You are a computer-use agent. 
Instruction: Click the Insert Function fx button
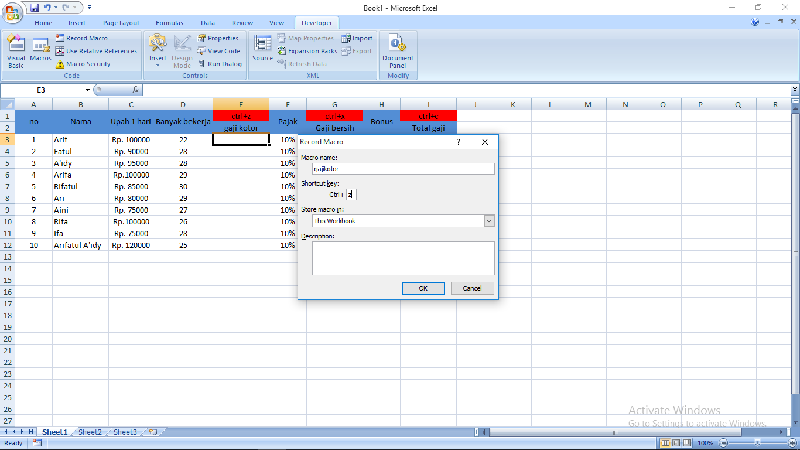pyautogui.click(x=135, y=90)
